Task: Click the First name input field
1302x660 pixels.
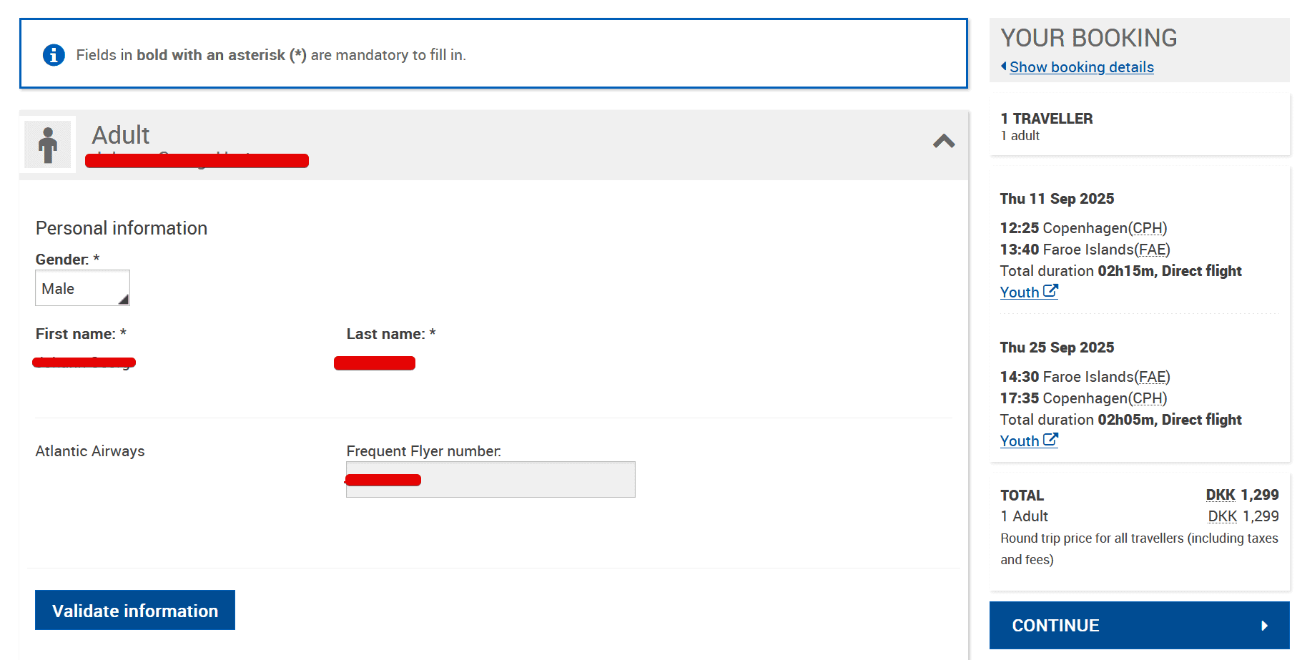Action: click(x=84, y=363)
